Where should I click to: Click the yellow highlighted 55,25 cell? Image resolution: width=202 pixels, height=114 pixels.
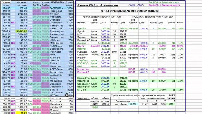pos(22,113)
